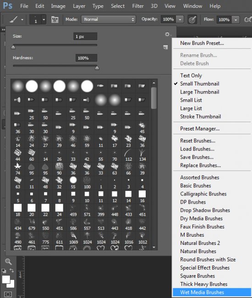Viewport: 252px width, 298px height.
Task: Select the textured brush sized 100
Action: tap(87, 183)
